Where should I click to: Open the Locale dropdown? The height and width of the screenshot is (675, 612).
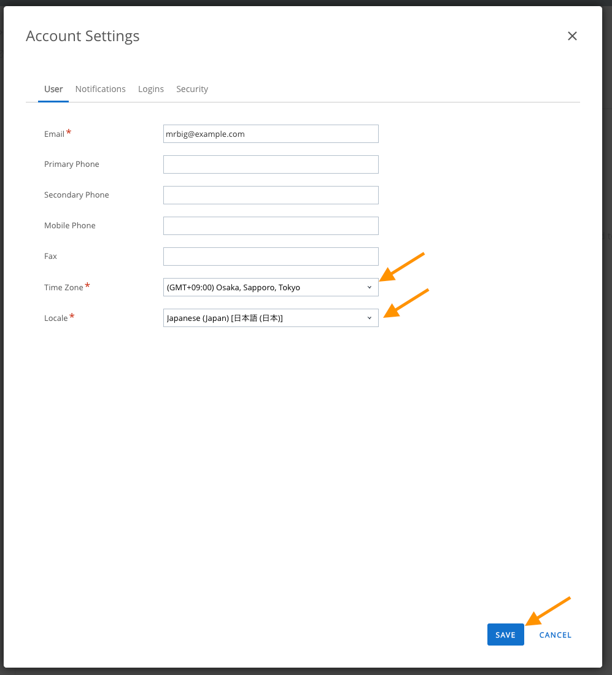[271, 318]
